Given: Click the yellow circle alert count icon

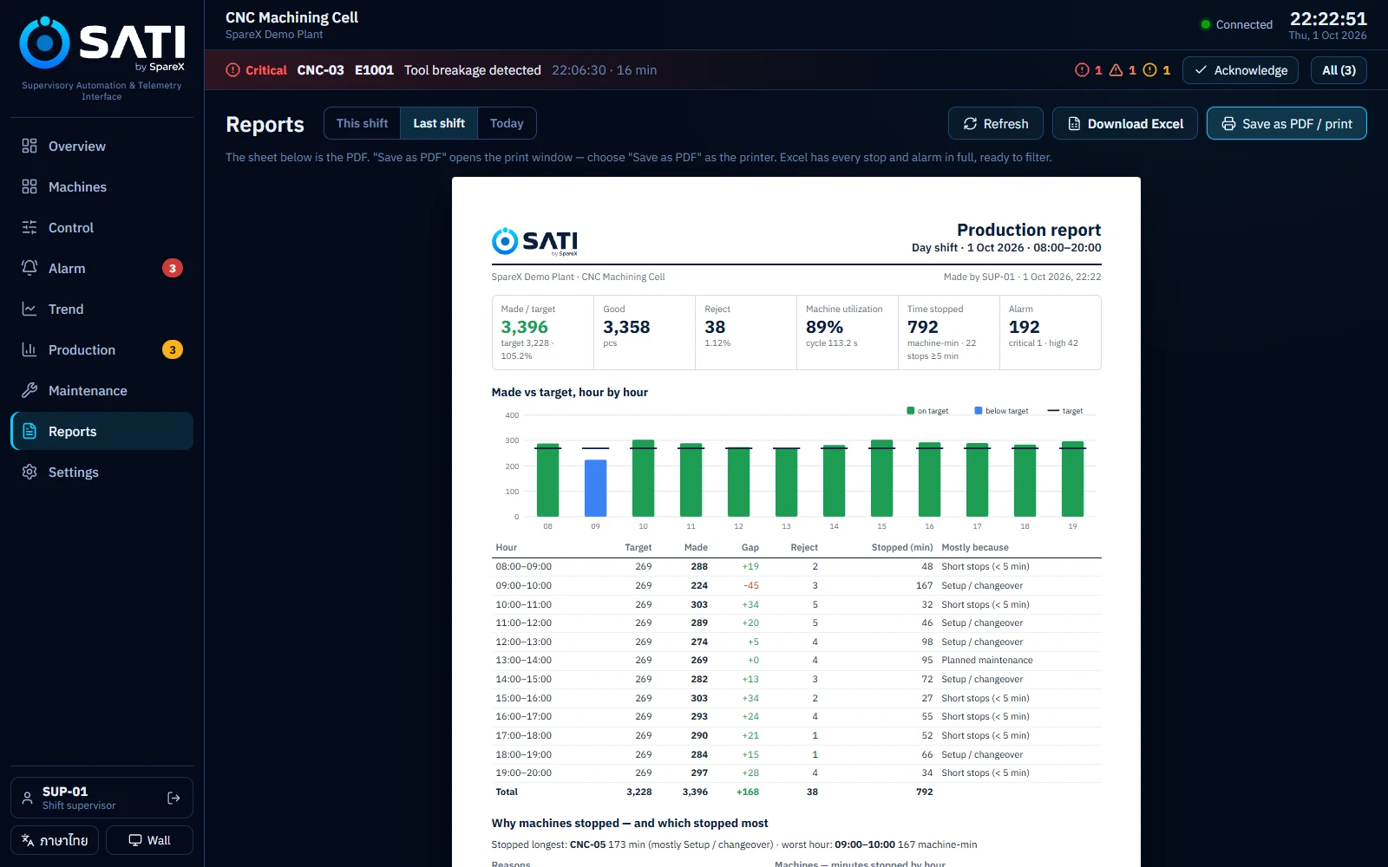Looking at the screenshot, I should pyautogui.click(x=1150, y=70).
